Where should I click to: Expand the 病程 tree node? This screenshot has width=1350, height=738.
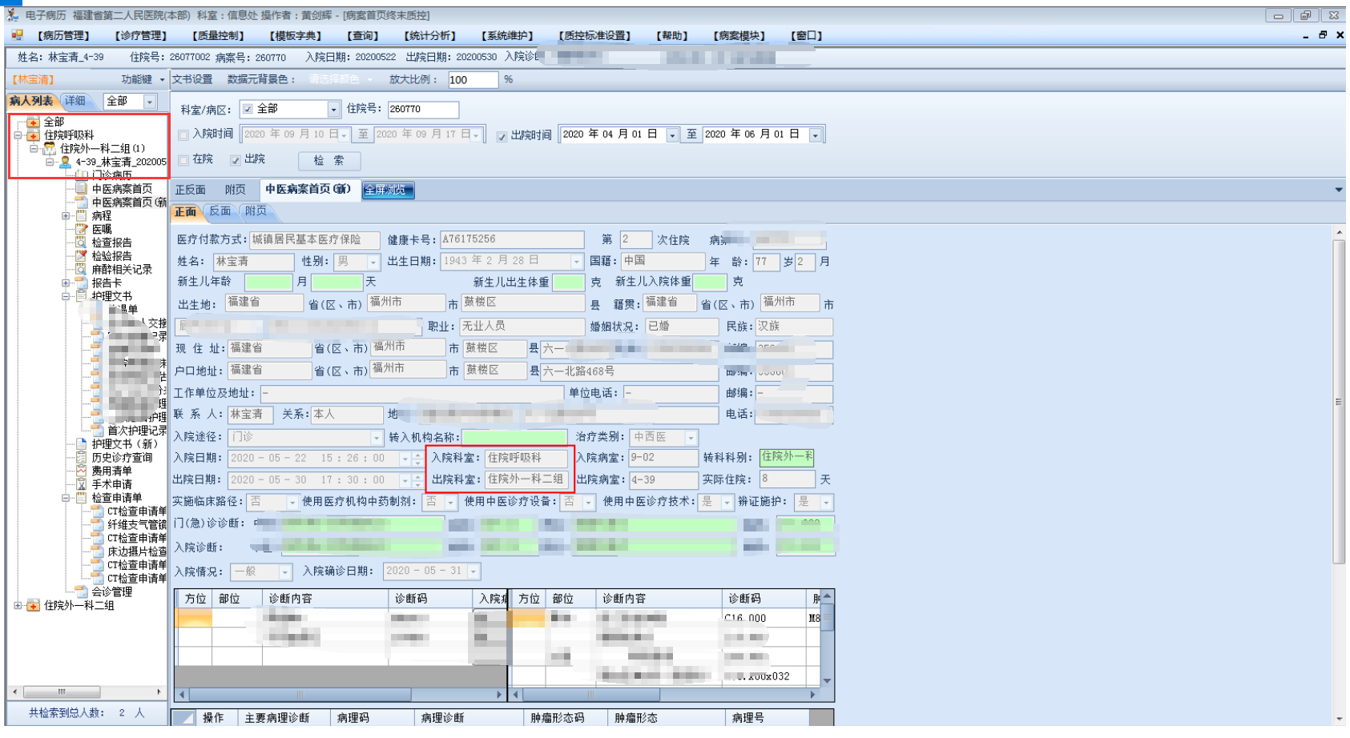click(66, 215)
